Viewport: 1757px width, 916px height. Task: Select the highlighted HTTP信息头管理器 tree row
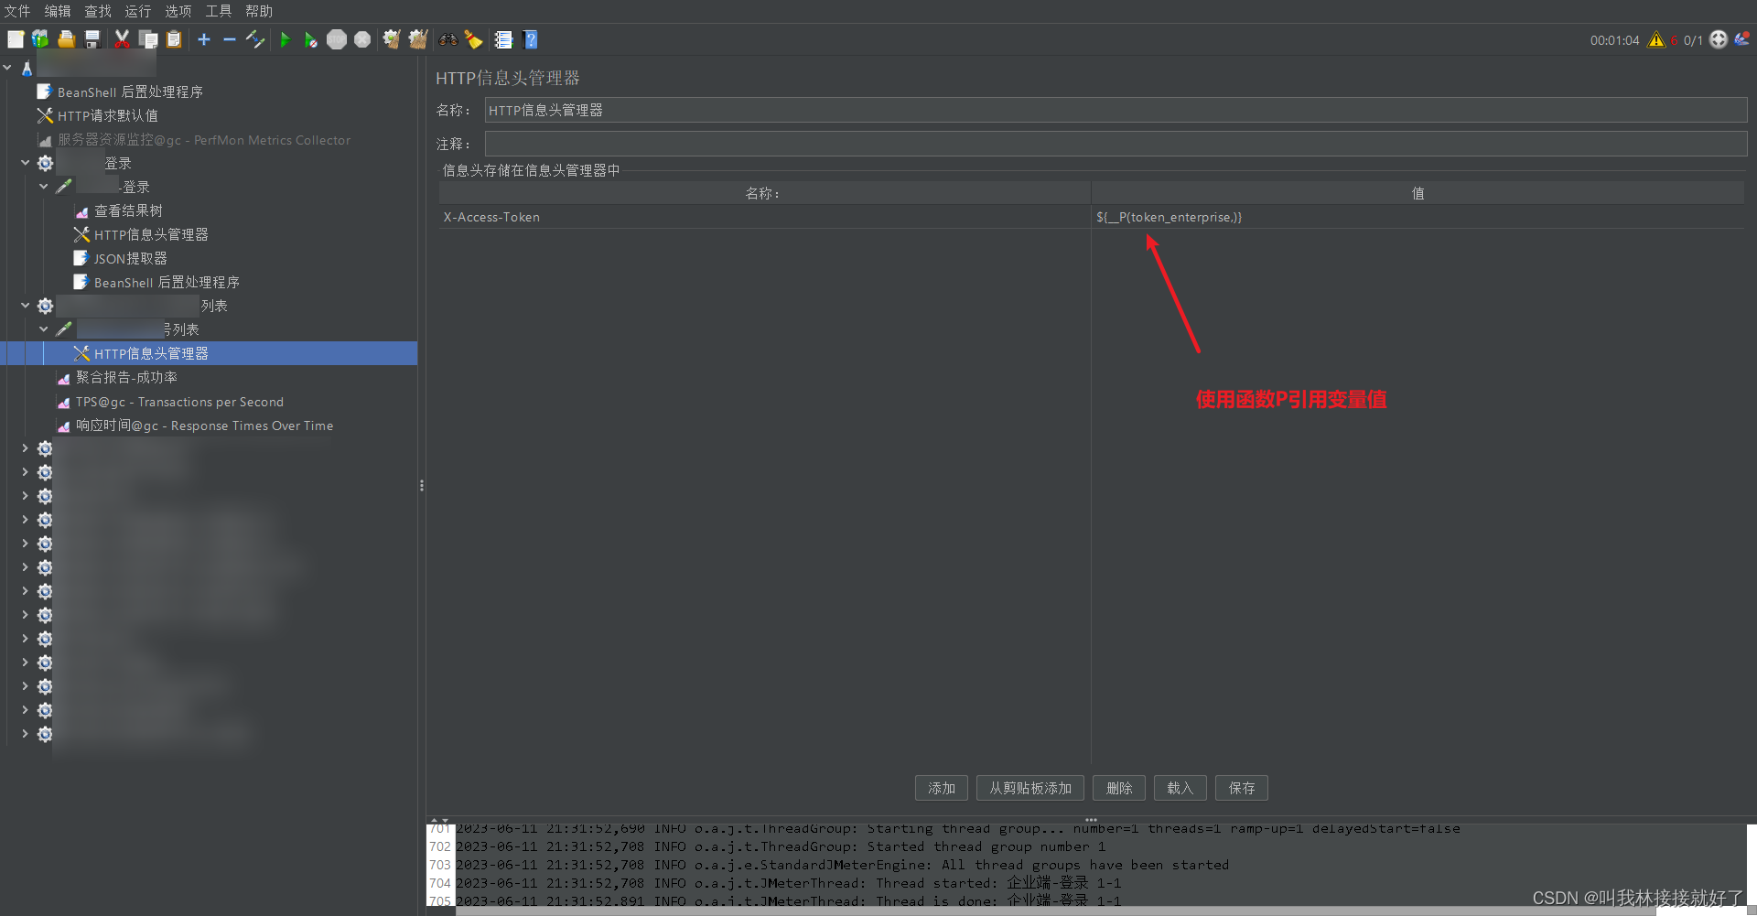click(x=209, y=353)
